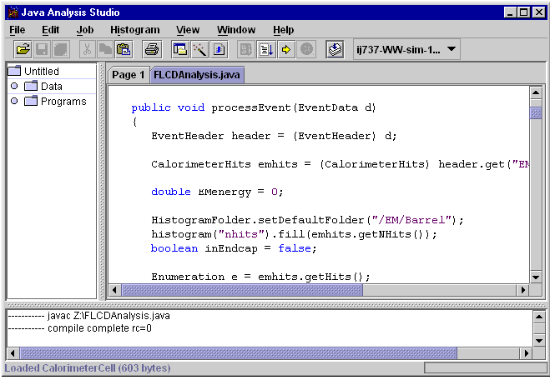Select the Untitled root tree item
The height and width of the screenshot is (380, 550).
click(41, 72)
